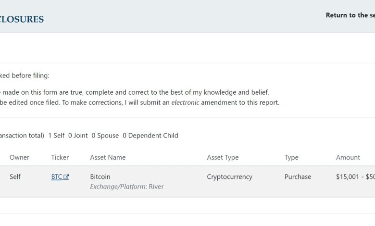Click the Disclosures site header title
This screenshot has height=226, width=375.
(x=22, y=20)
